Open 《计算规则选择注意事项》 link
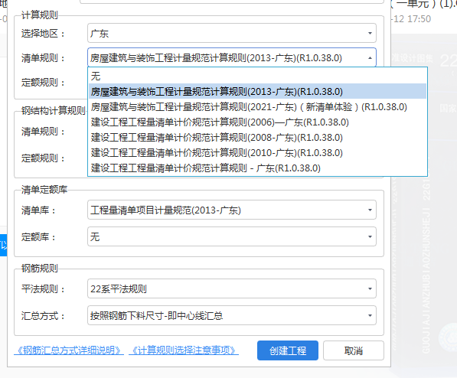 click(x=184, y=350)
